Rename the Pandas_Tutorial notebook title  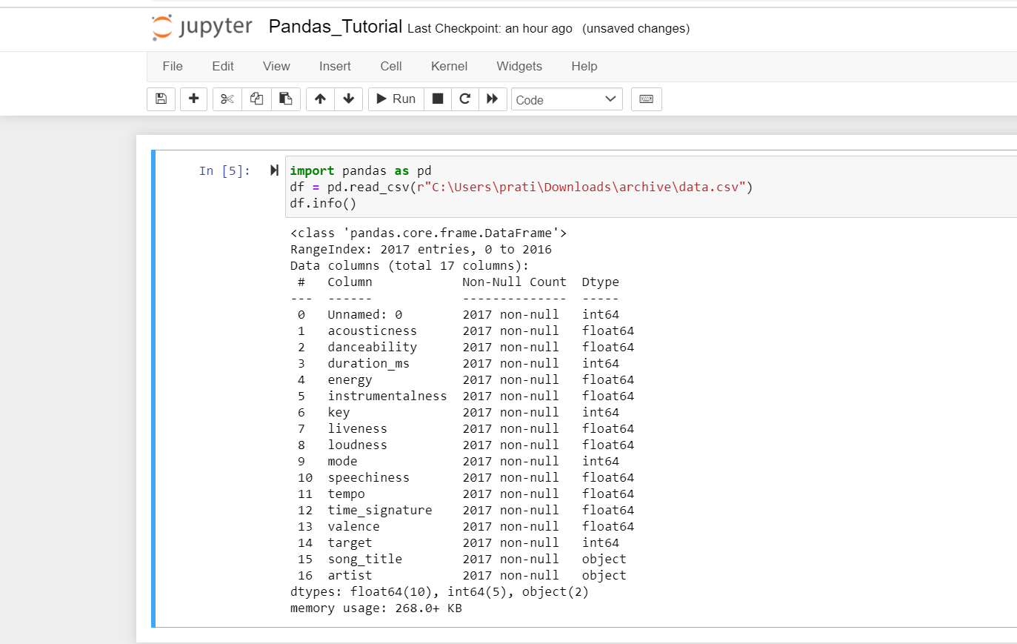click(336, 27)
